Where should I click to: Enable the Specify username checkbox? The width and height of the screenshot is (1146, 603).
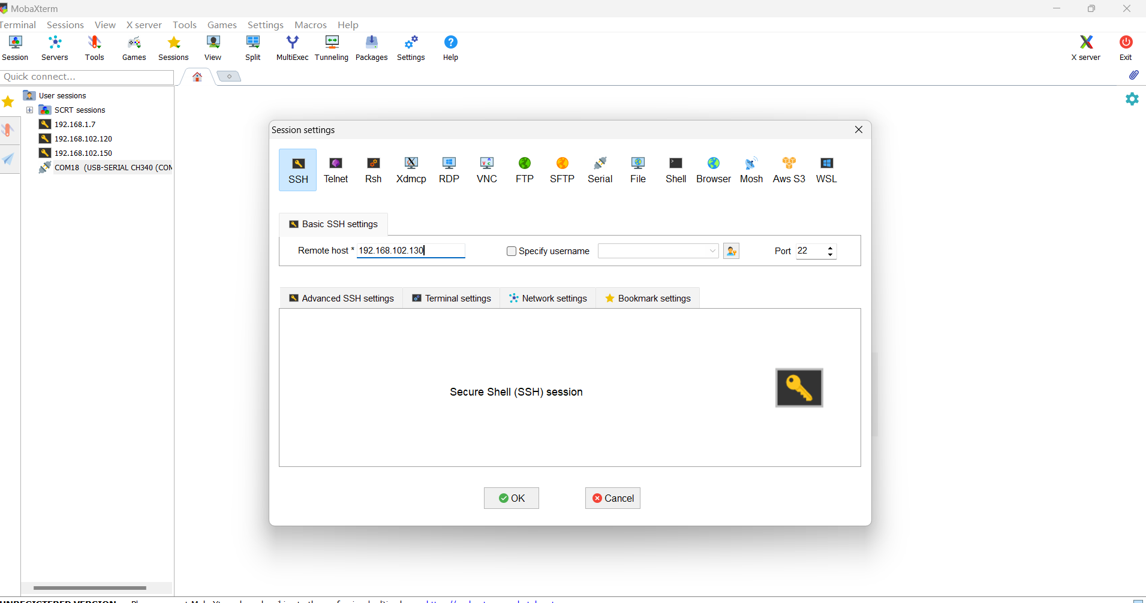[x=512, y=251]
